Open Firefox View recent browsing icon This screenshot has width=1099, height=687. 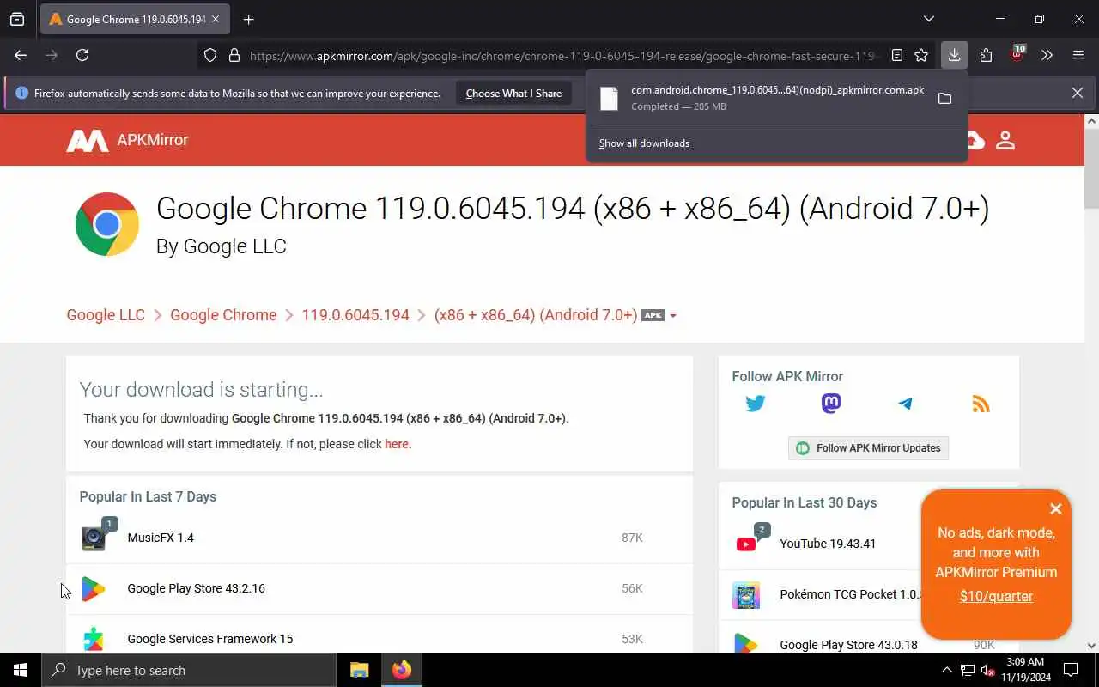[17, 19]
